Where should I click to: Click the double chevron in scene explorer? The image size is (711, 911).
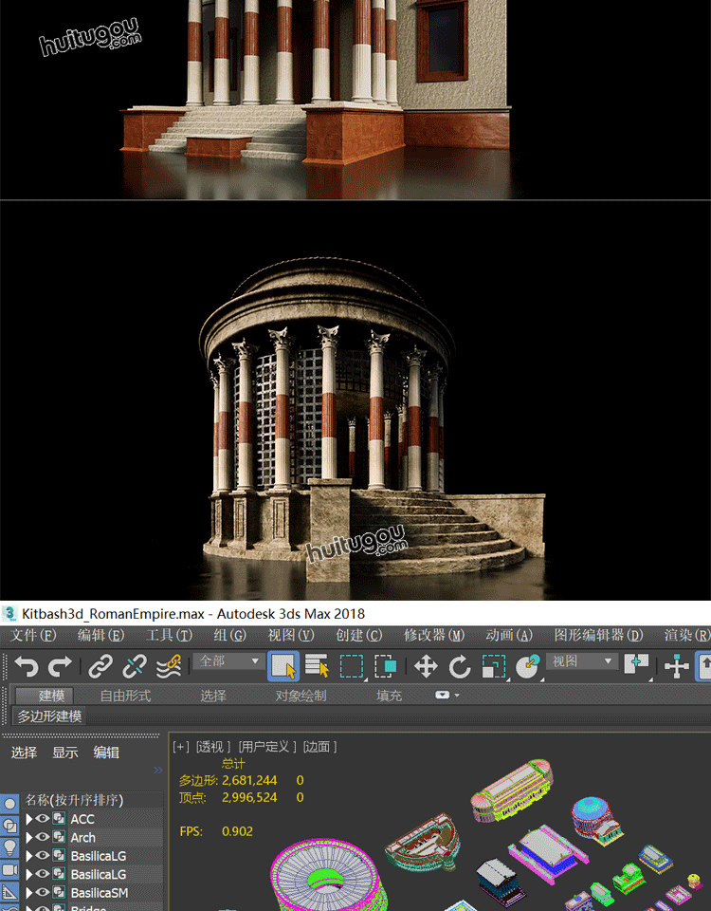(158, 771)
